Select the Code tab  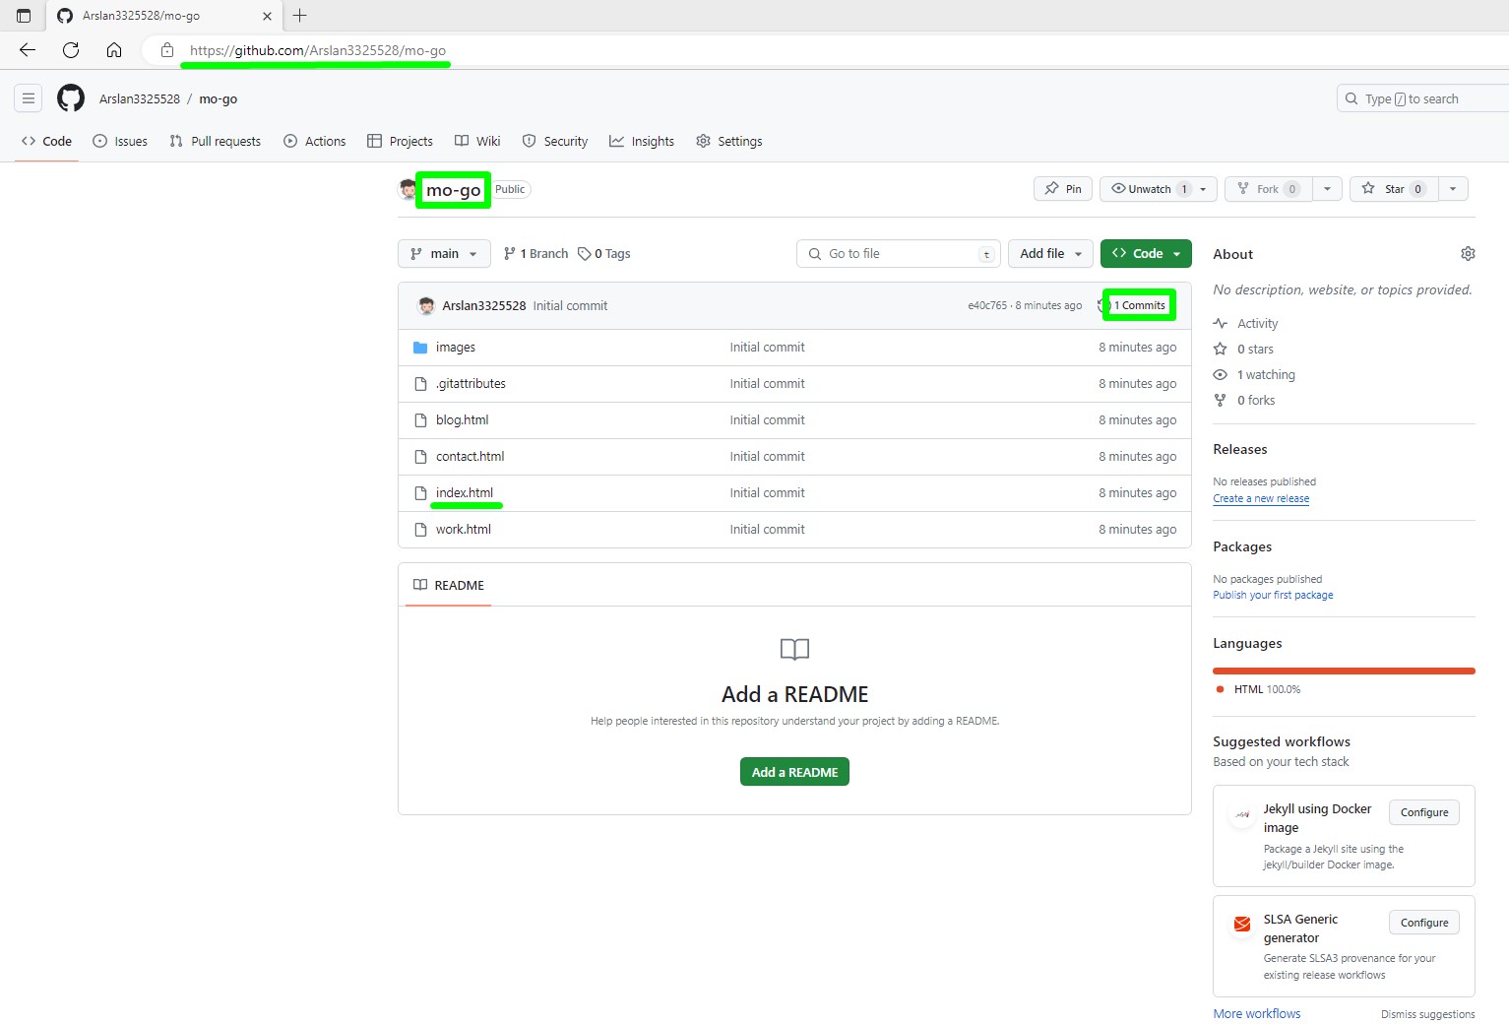pyautogui.click(x=46, y=142)
